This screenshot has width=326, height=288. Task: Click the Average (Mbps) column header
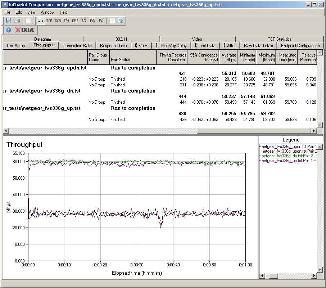228,57
